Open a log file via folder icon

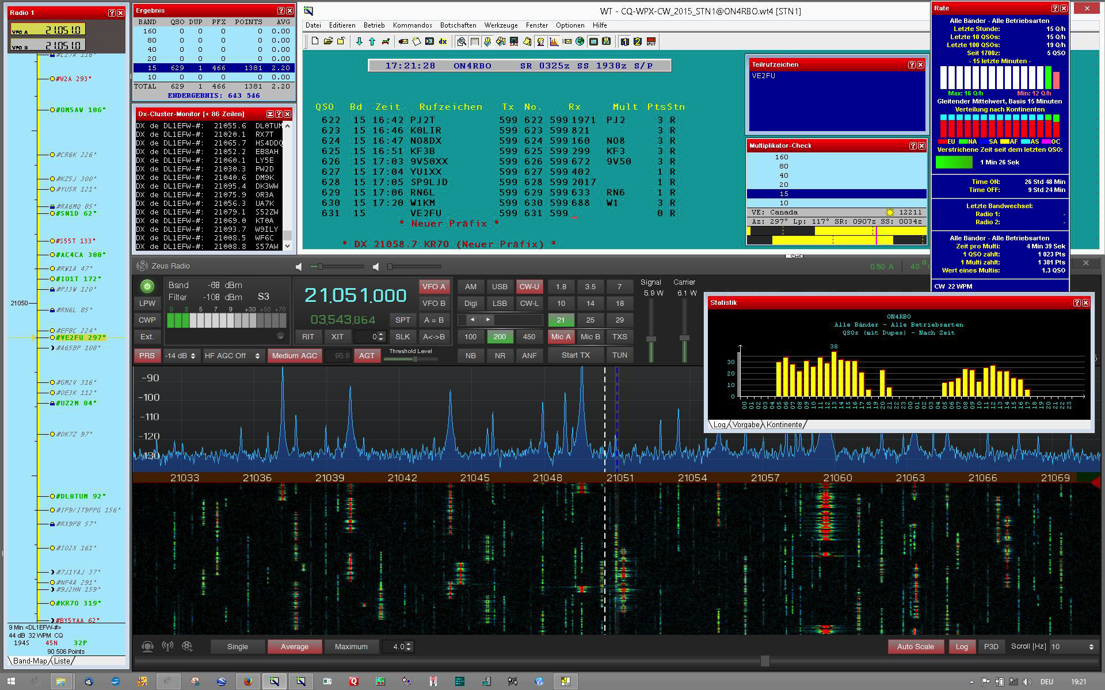pyautogui.click(x=328, y=41)
